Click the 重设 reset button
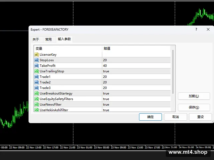Viewport: 214px width, 160px height. 200,117
